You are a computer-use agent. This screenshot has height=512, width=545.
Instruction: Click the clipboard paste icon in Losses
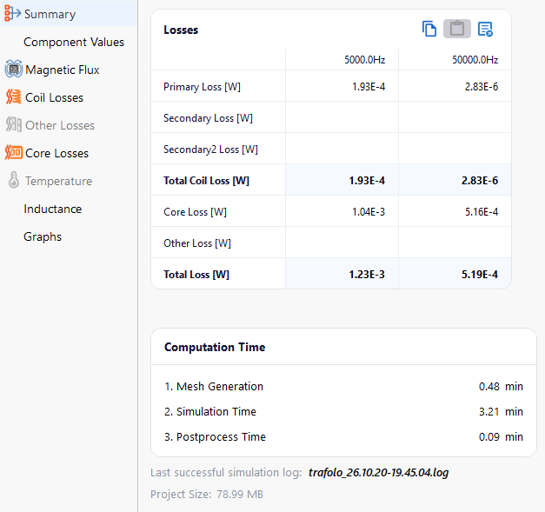pyautogui.click(x=457, y=29)
